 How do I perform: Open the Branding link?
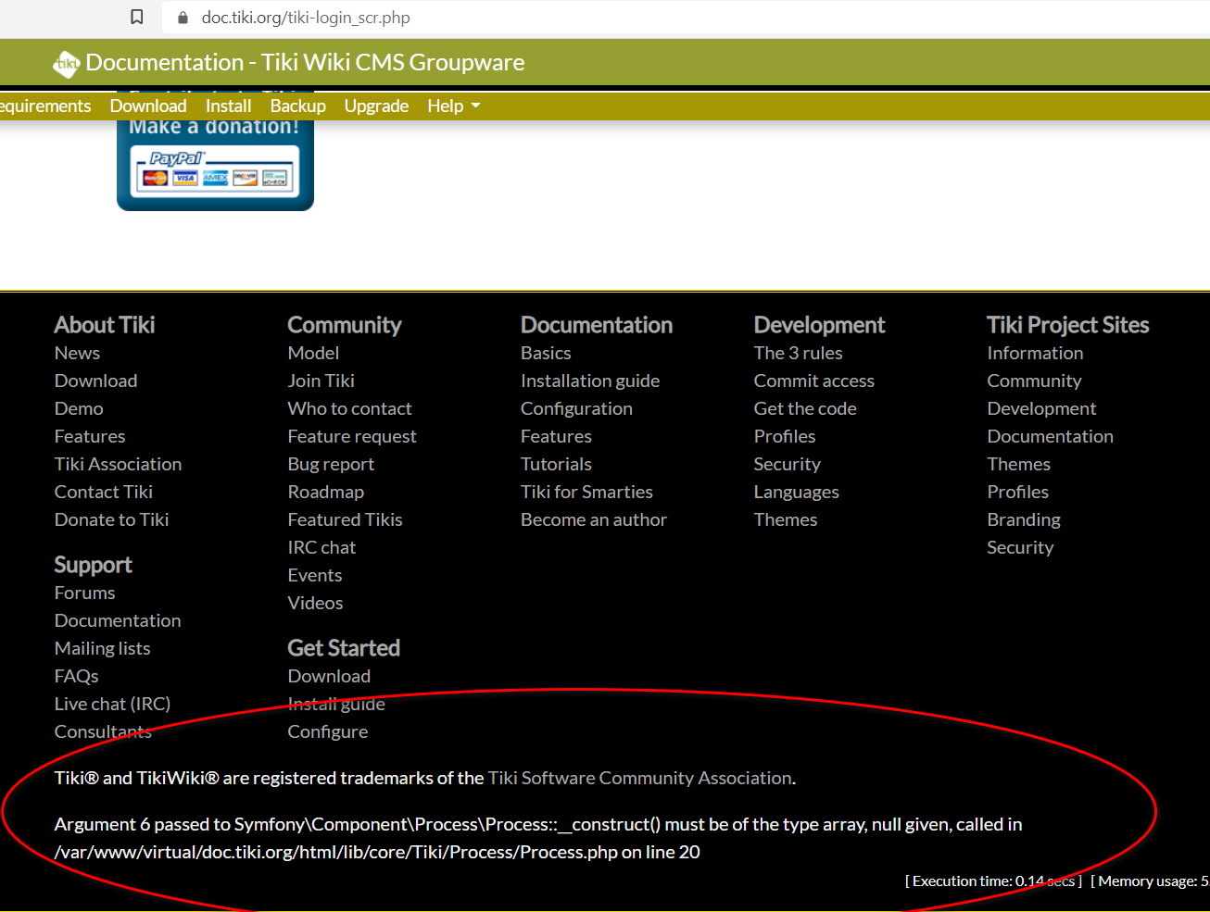click(x=1024, y=519)
